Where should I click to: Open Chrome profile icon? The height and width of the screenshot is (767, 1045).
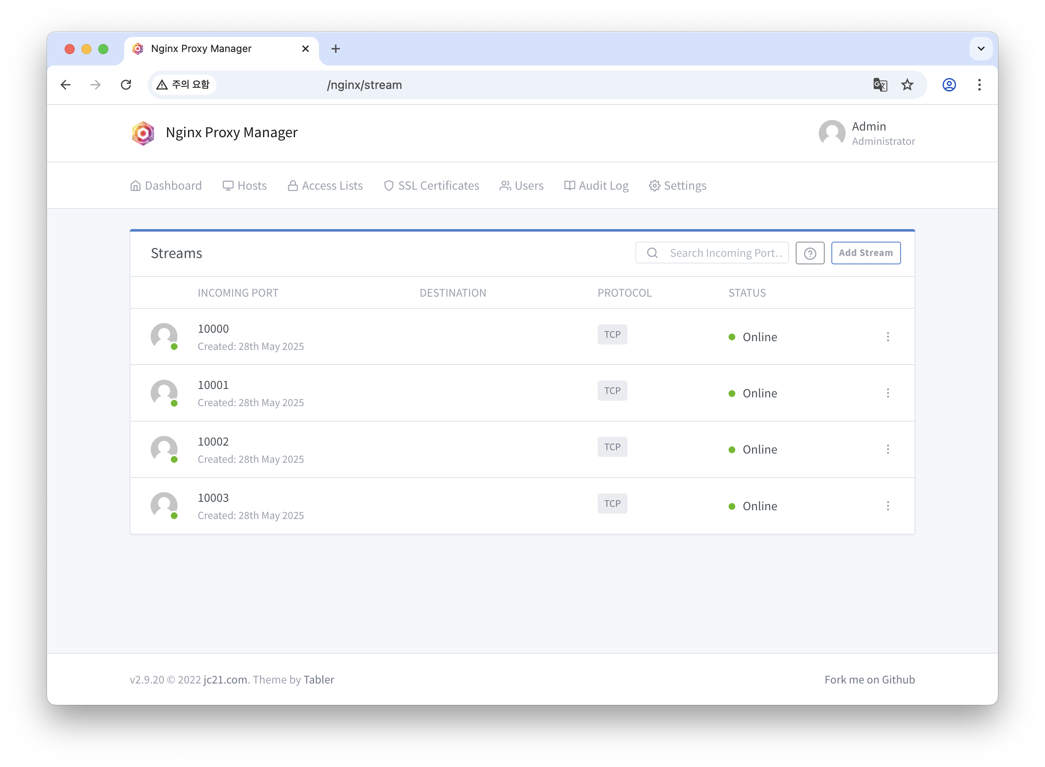click(949, 85)
